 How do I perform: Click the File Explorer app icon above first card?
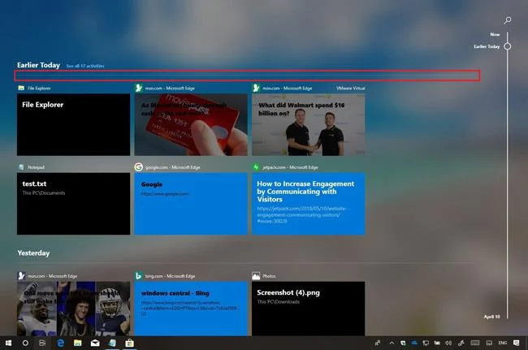point(21,89)
